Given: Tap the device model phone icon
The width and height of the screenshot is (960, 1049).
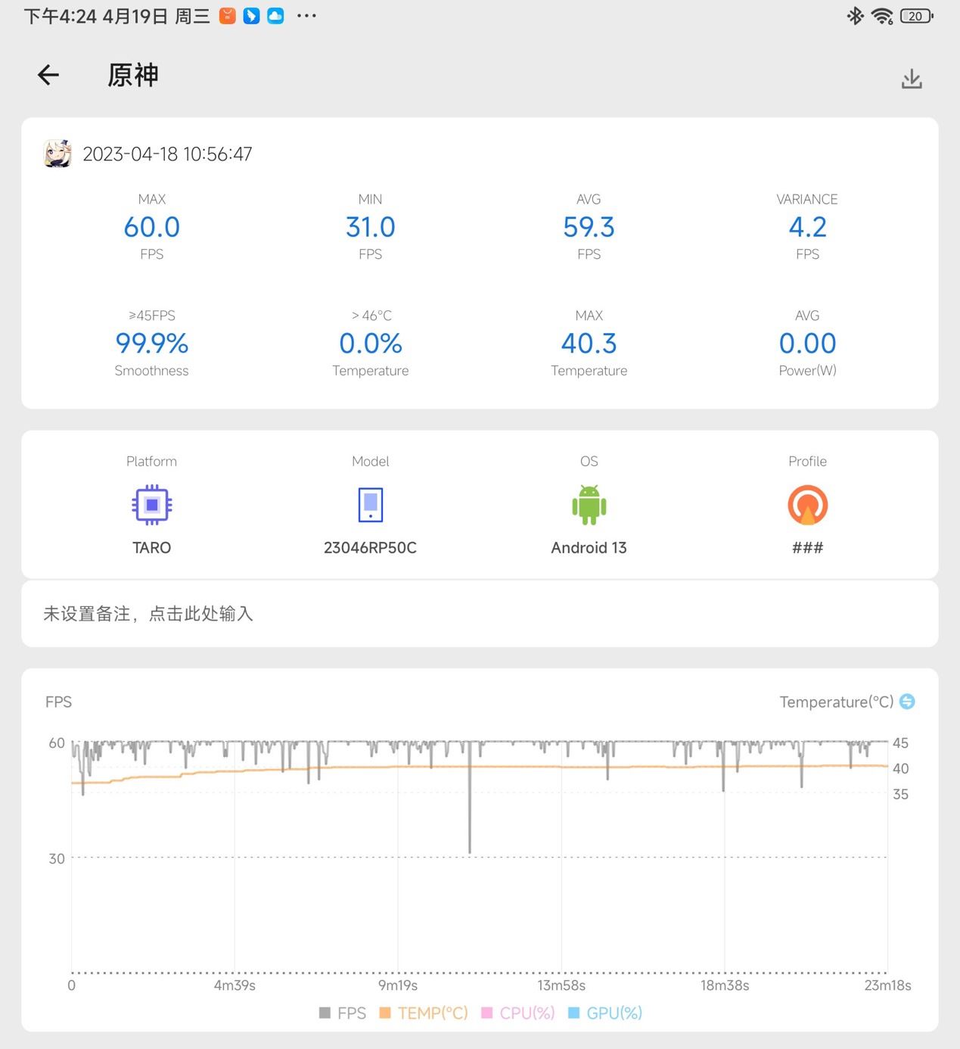Looking at the screenshot, I should (370, 505).
